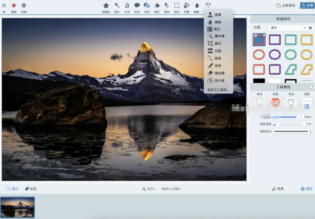Apply the green rectangle quick style
The width and height of the screenshot is (315, 219).
coord(291,39)
